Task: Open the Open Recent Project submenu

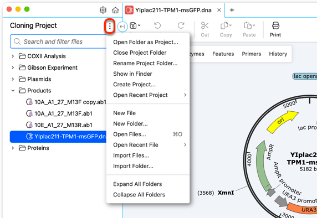Action: (148, 95)
